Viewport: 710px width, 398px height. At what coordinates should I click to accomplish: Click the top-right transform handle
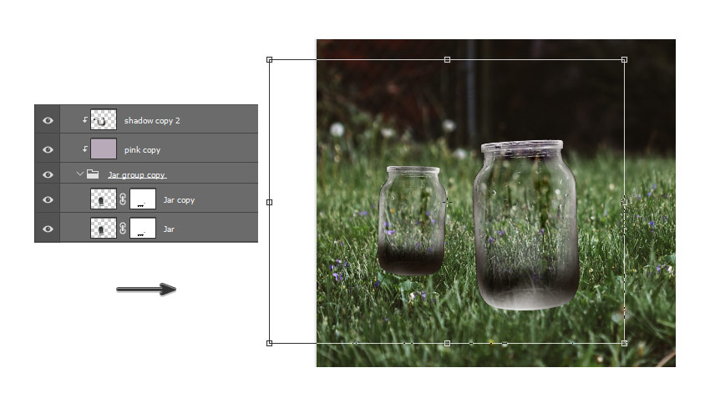click(x=625, y=60)
